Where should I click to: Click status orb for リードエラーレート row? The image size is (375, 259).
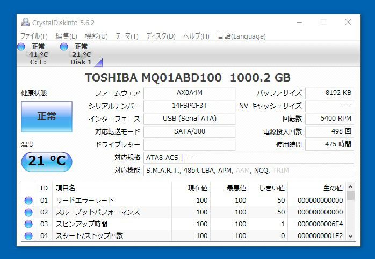coord(28,201)
